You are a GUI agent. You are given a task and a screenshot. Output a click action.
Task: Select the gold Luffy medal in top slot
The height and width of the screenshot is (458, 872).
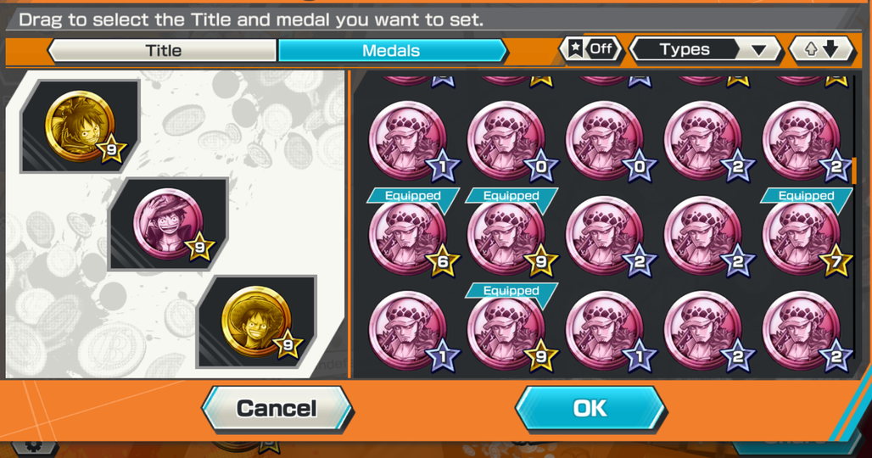click(80, 126)
